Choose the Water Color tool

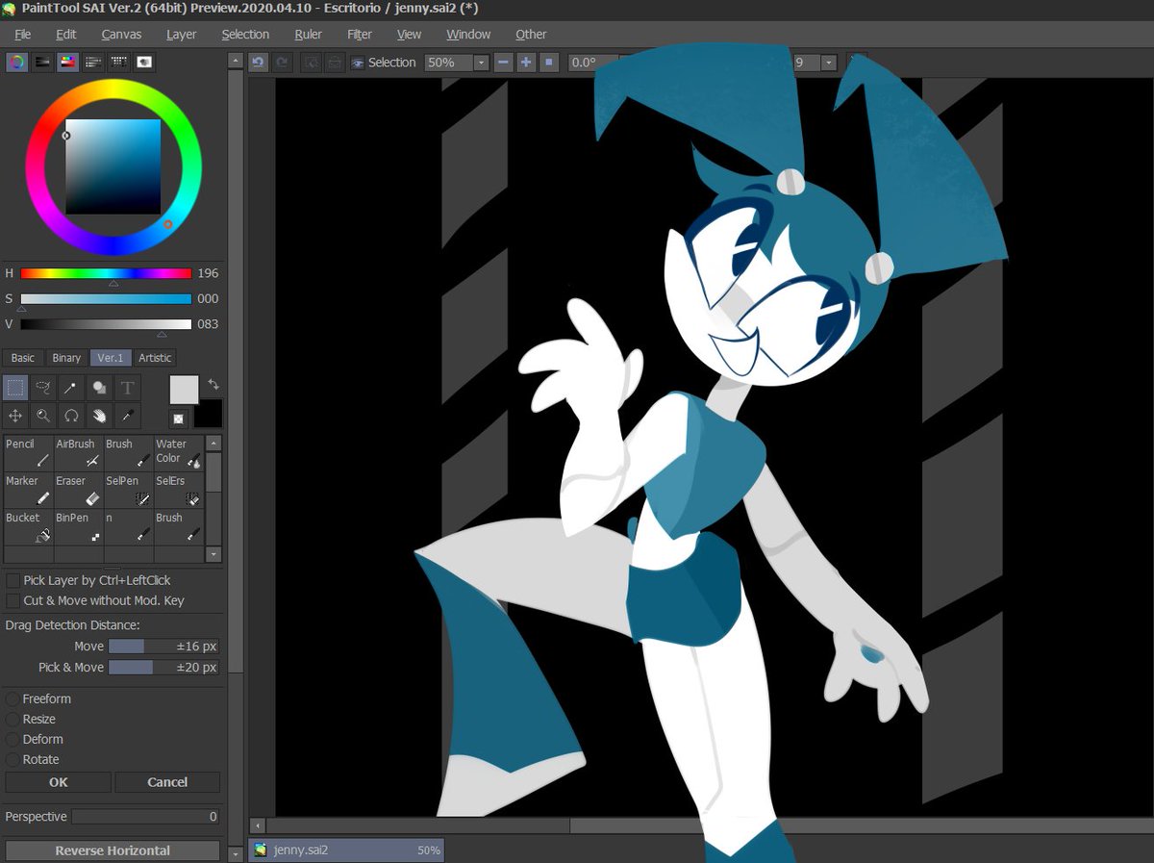tap(179, 453)
